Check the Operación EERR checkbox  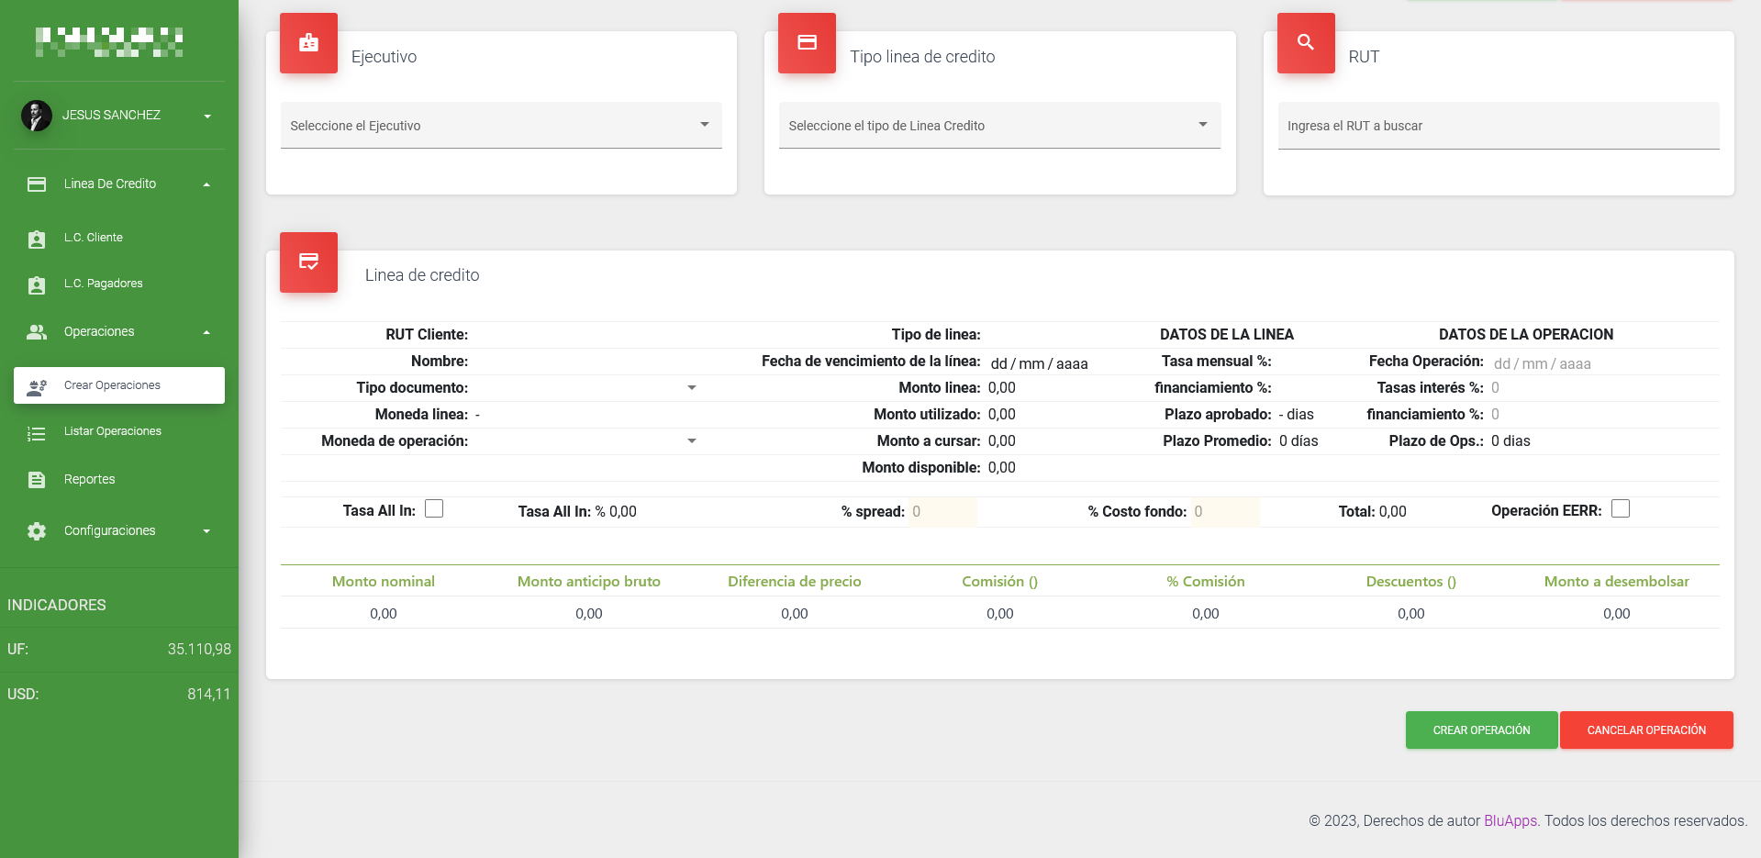(x=1620, y=509)
